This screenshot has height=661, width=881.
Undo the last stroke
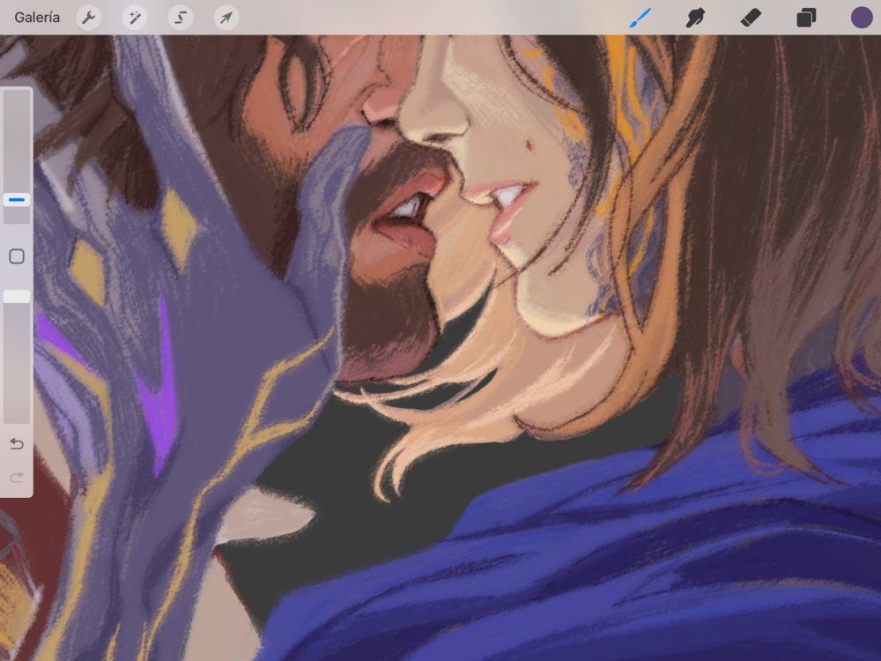pyautogui.click(x=16, y=444)
